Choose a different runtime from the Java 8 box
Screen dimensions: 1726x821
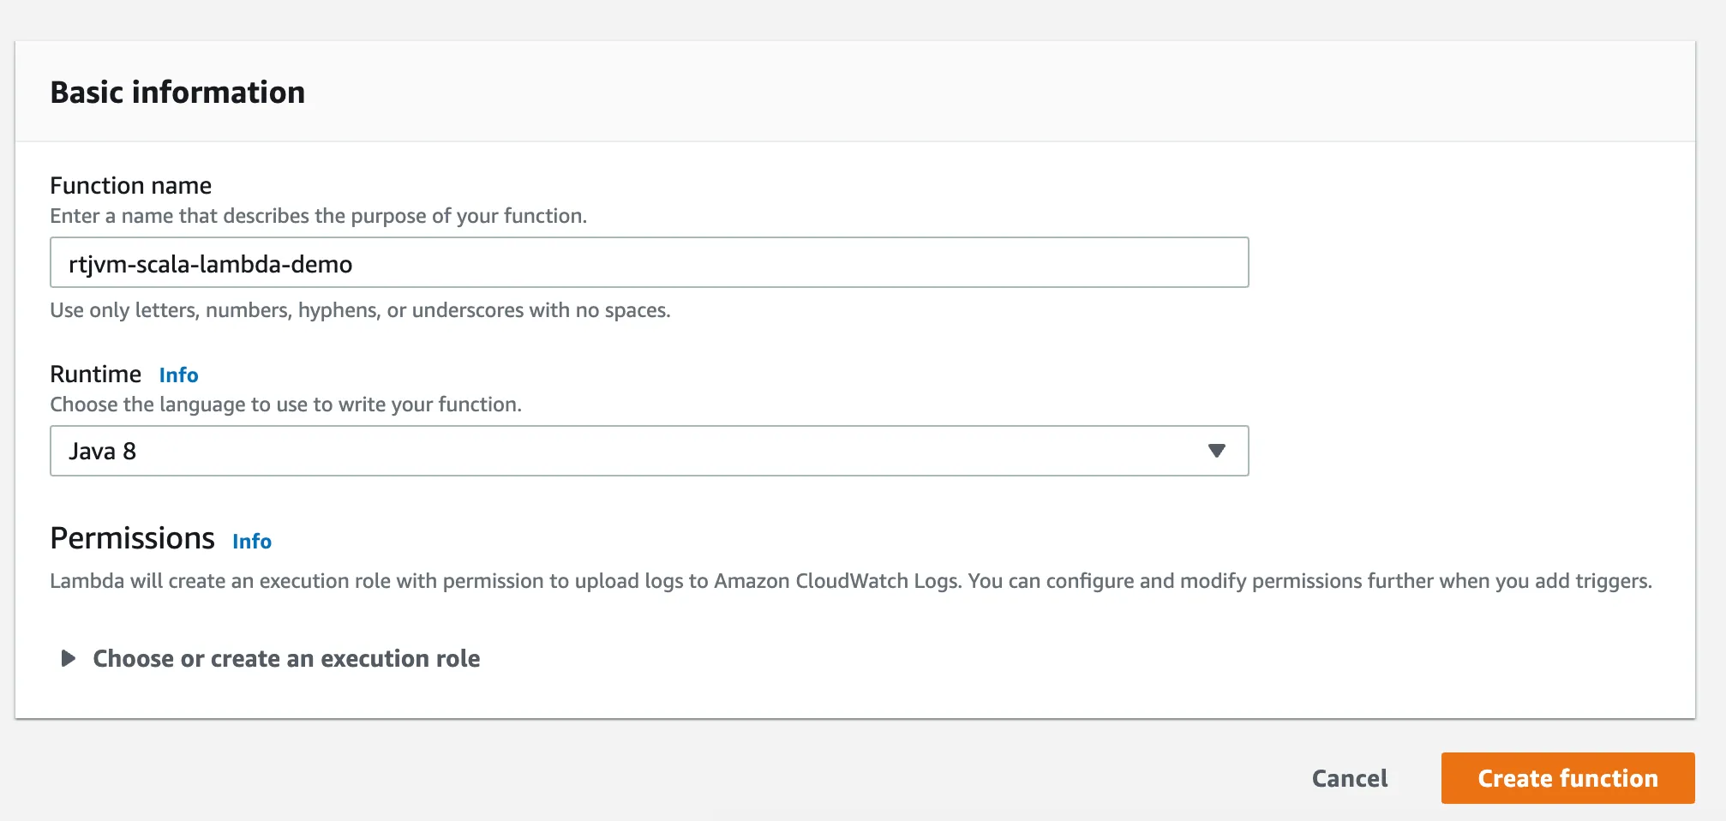point(649,451)
